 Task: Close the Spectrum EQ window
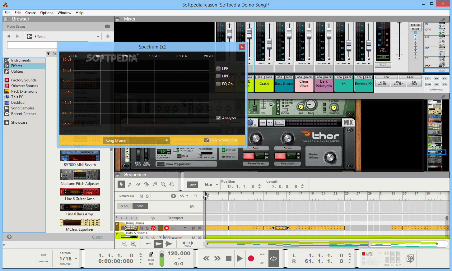(242, 47)
